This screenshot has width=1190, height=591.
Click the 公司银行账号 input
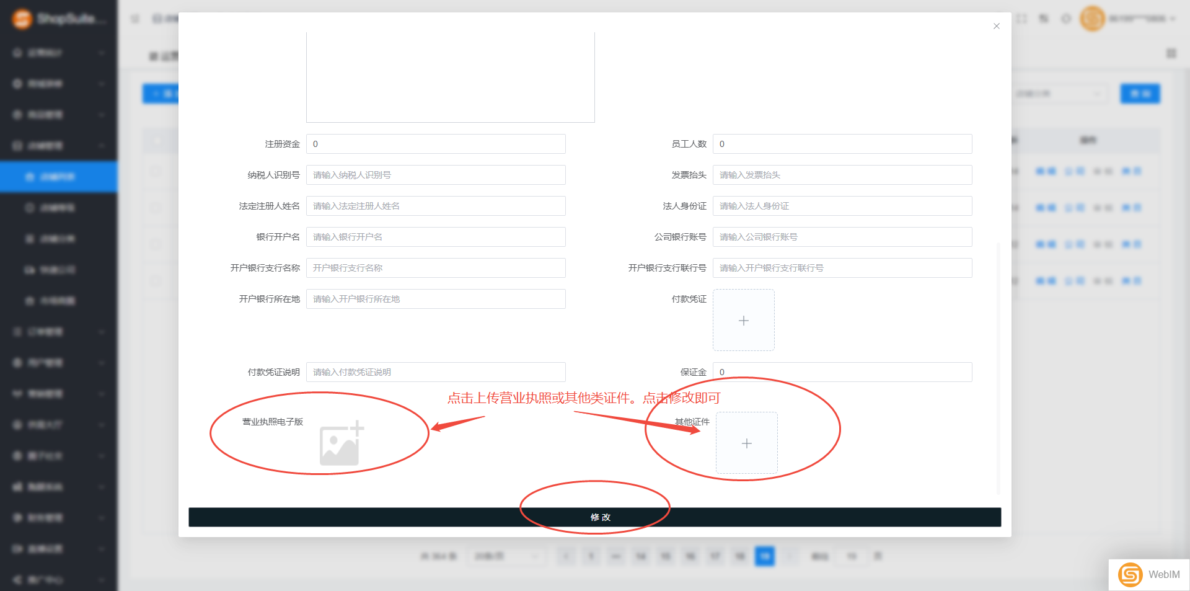842,237
